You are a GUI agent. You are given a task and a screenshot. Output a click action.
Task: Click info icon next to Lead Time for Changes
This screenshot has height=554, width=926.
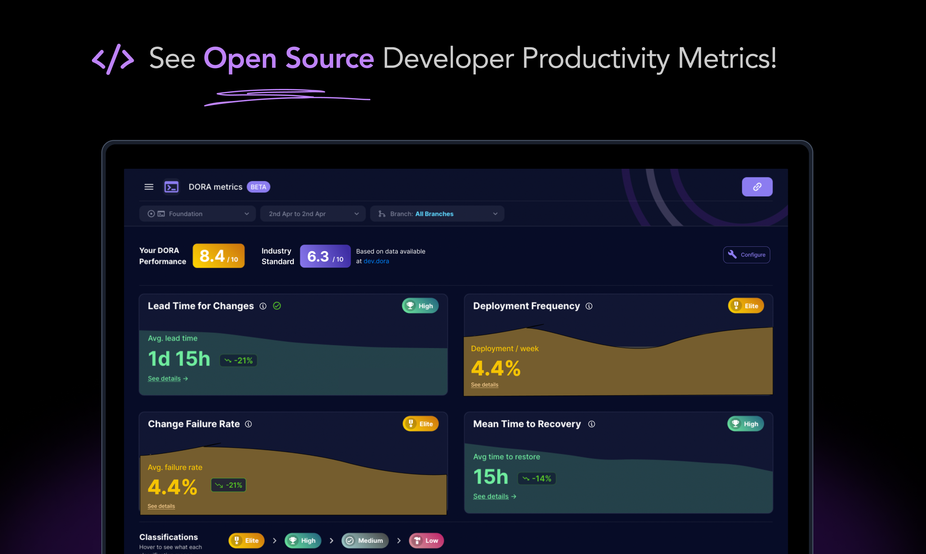point(263,306)
